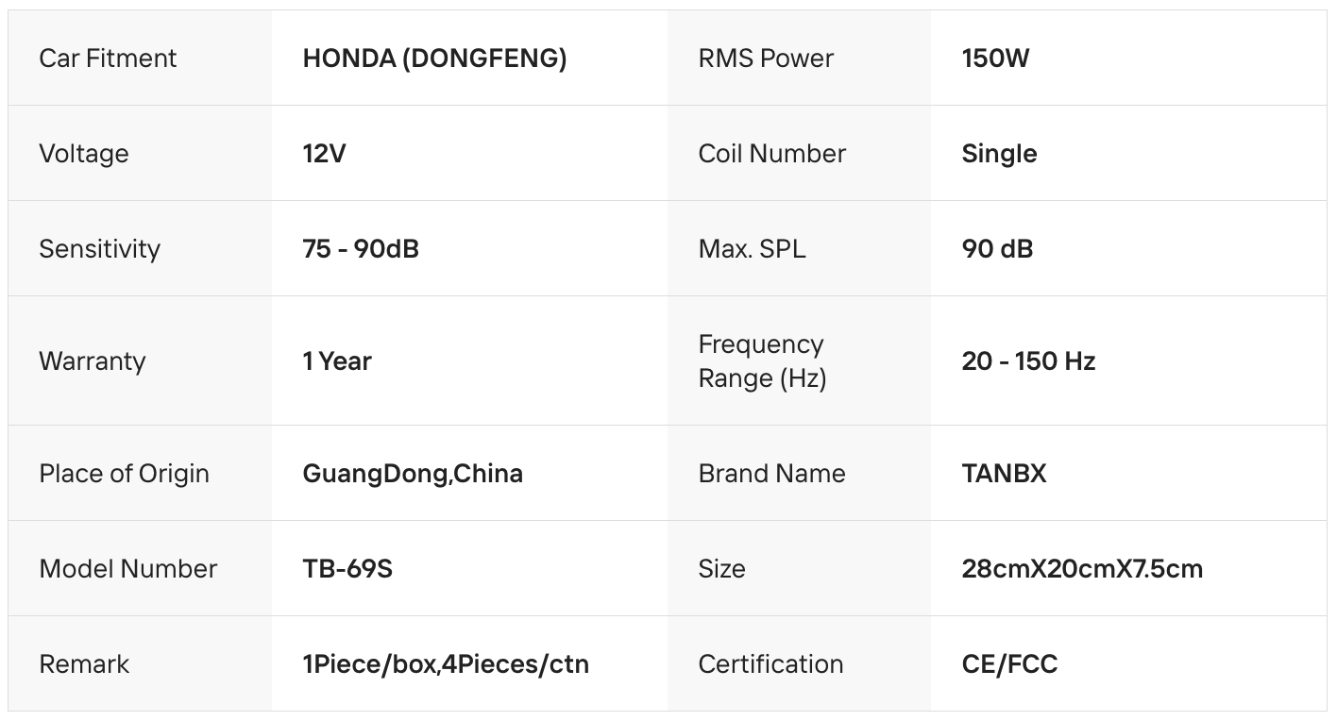Select the HONDA (DONGFENG) value
Screen dimensions: 1337x721
[x=434, y=59]
